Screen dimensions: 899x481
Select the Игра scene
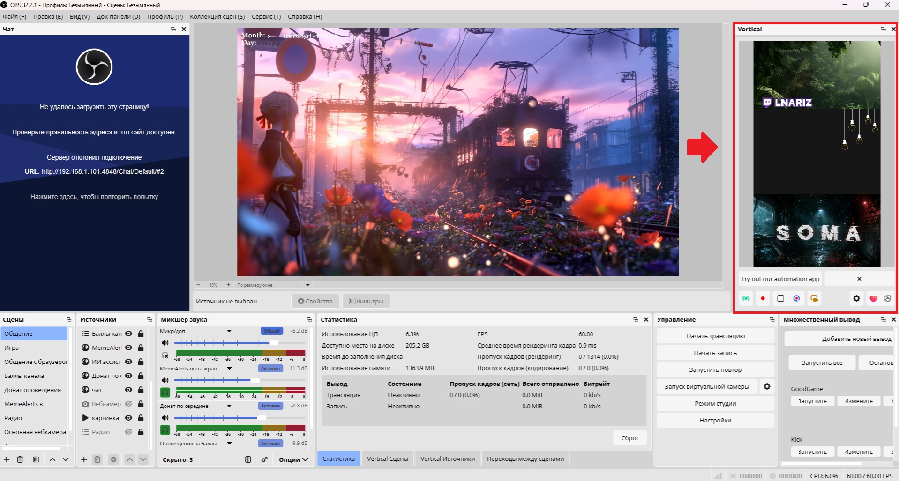tap(34, 348)
